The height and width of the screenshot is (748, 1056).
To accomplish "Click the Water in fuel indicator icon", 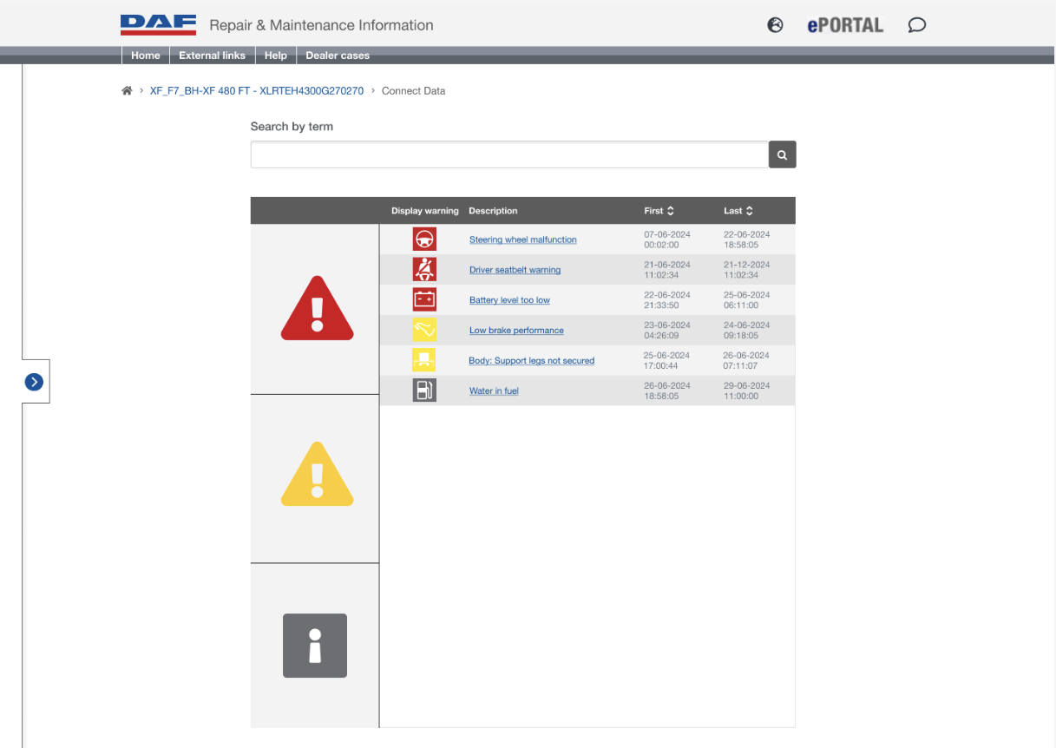I will 424,390.
